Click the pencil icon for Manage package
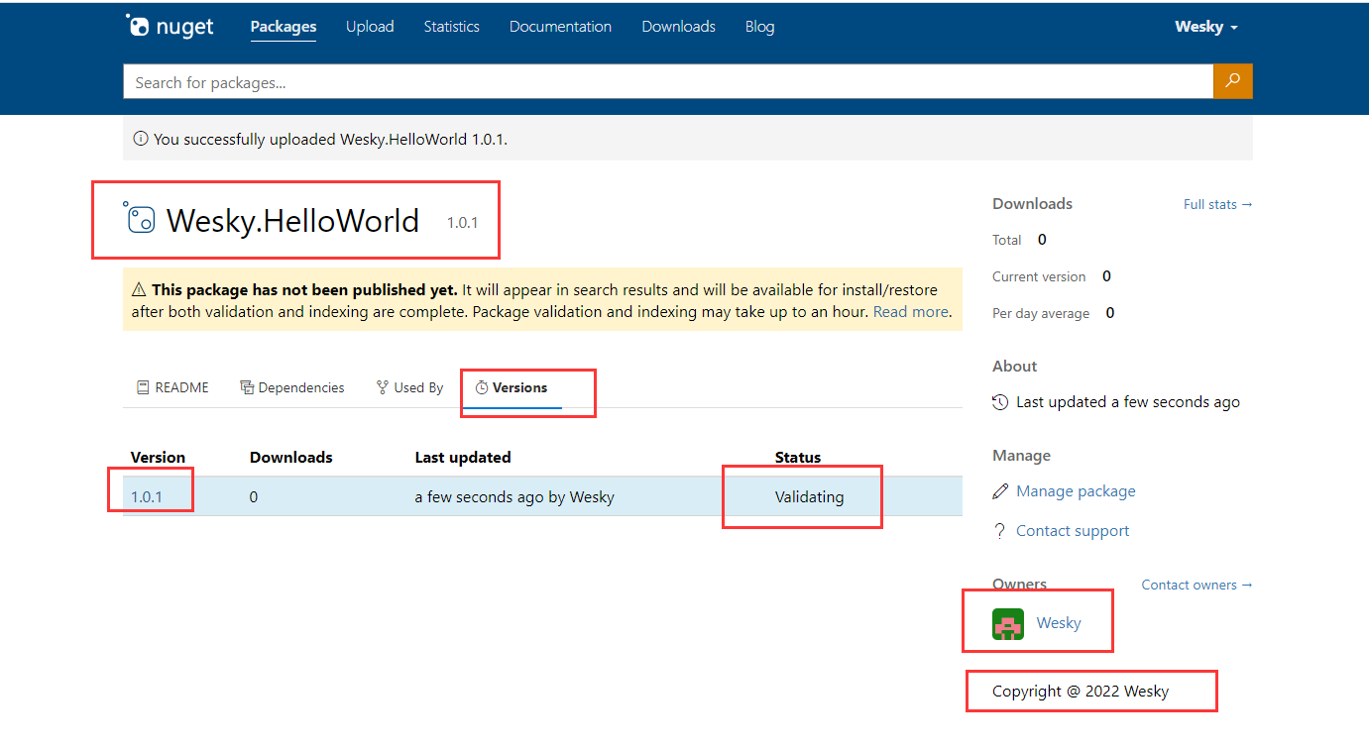The height and width of the screenshot is (749, 1369). pyautogui.click(x=1000, y=491)
